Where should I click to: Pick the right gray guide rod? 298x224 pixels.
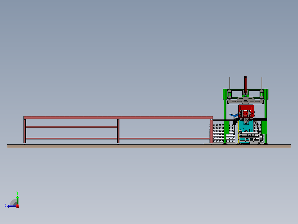[x=262, y=83]
